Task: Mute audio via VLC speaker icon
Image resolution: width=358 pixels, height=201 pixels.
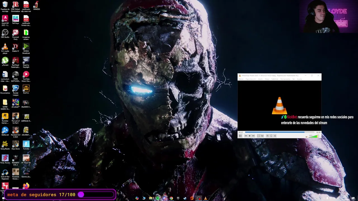Action: pyautogui.click(x=307, y=137)
